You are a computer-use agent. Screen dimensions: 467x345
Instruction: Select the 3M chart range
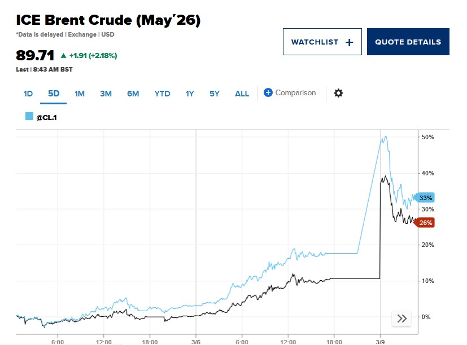pyautogui.click(x=106, y=94)
